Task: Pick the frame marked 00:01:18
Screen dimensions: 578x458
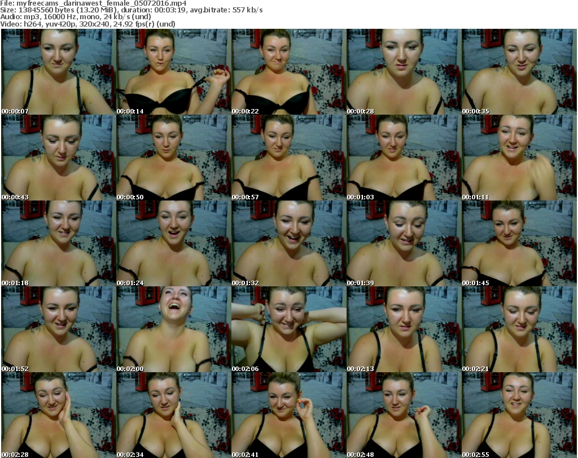Action: click(x=59, y=244)
